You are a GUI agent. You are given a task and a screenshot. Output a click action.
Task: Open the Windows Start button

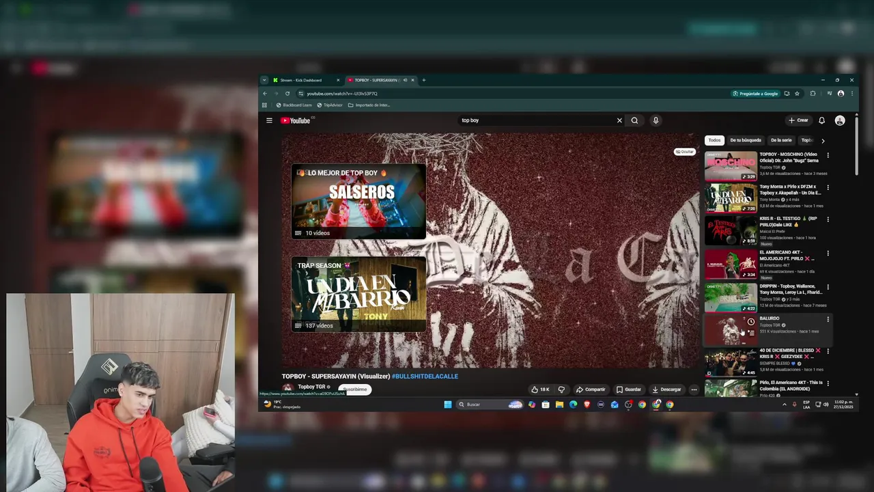tap(448, 405)
